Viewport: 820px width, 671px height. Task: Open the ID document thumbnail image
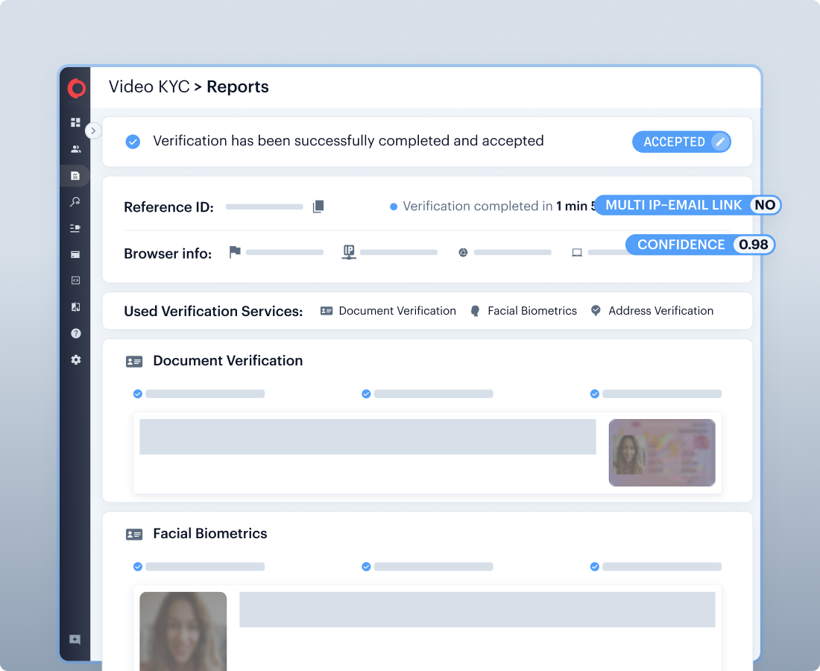661,453
